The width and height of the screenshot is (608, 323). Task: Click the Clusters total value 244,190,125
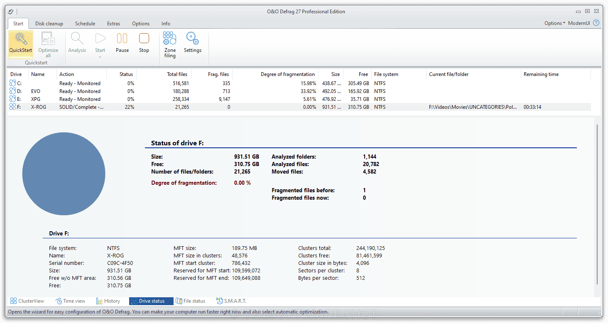coord(370,248)
